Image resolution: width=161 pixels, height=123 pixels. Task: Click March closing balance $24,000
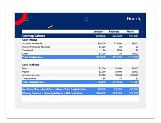pyautogui.click(x=133, y=93)
